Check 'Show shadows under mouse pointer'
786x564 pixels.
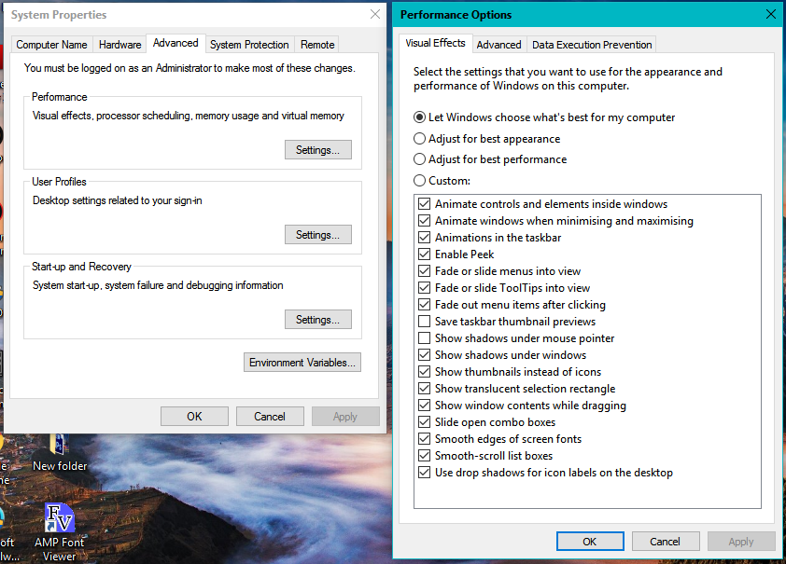(x=425, y=337)
